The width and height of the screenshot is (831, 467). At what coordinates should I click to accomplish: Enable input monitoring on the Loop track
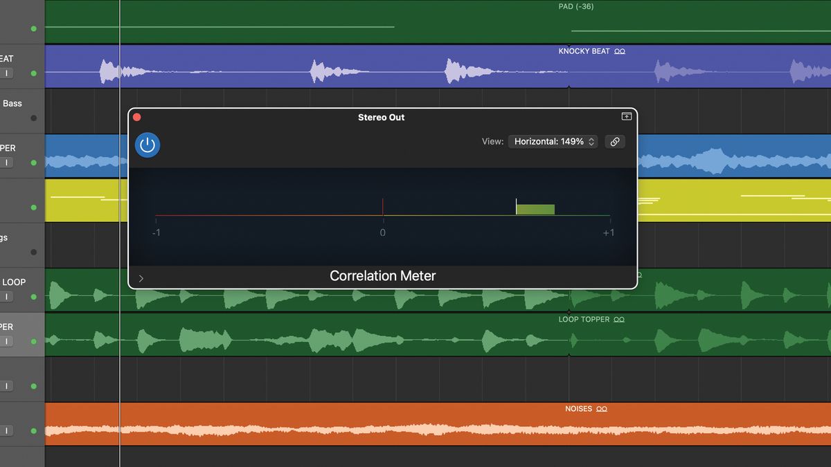tap(8, 296)
